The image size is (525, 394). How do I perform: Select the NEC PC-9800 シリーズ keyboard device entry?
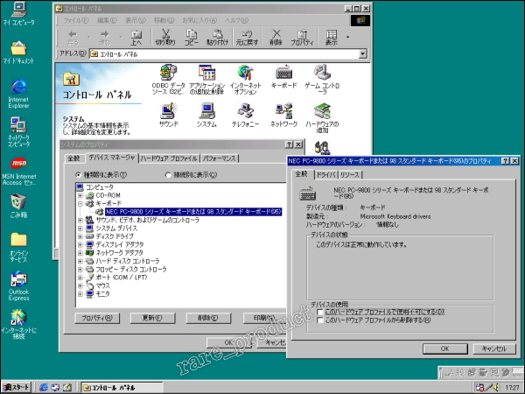coord(193,212)
